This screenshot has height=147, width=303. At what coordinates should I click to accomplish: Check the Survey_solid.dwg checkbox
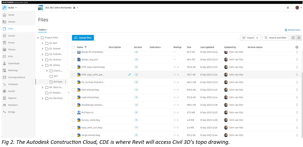tap(73, 120)
